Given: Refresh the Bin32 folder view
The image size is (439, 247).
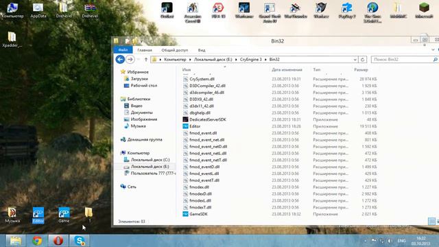Looking at the screenshot, I should pyautogui.click(x=363, y=60).
